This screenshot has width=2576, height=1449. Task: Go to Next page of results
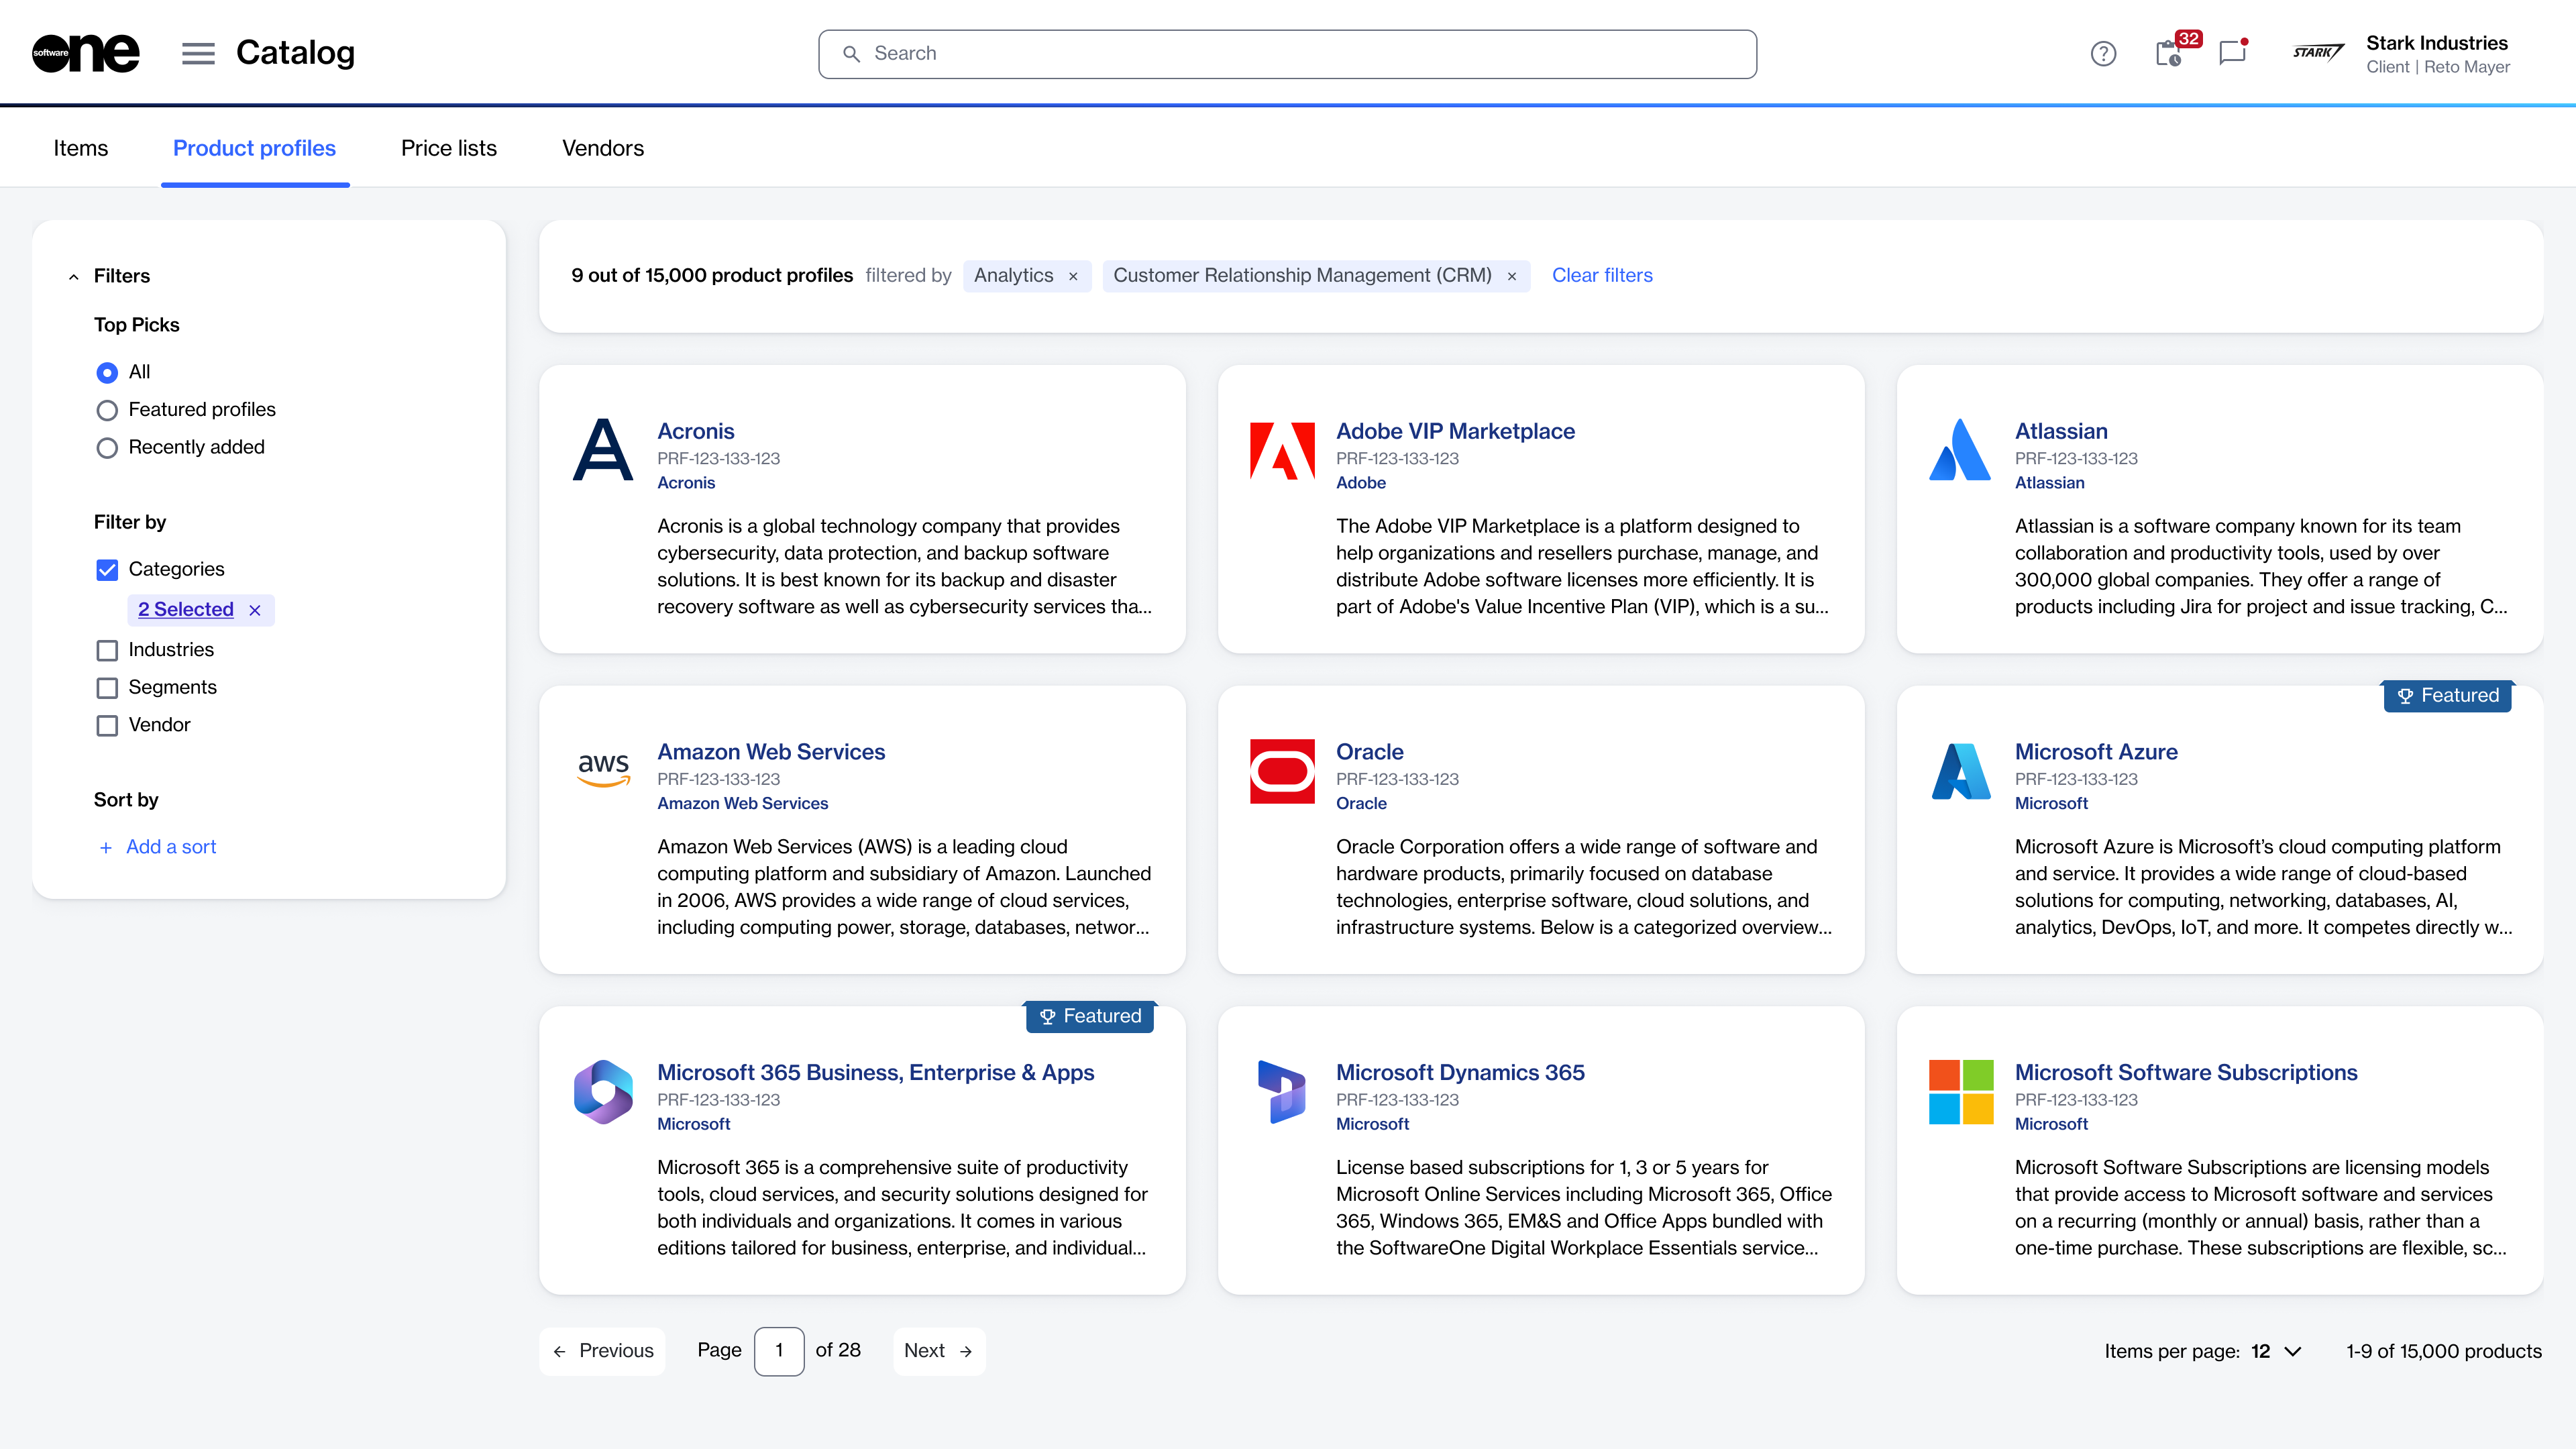(x=937, y=1351)
